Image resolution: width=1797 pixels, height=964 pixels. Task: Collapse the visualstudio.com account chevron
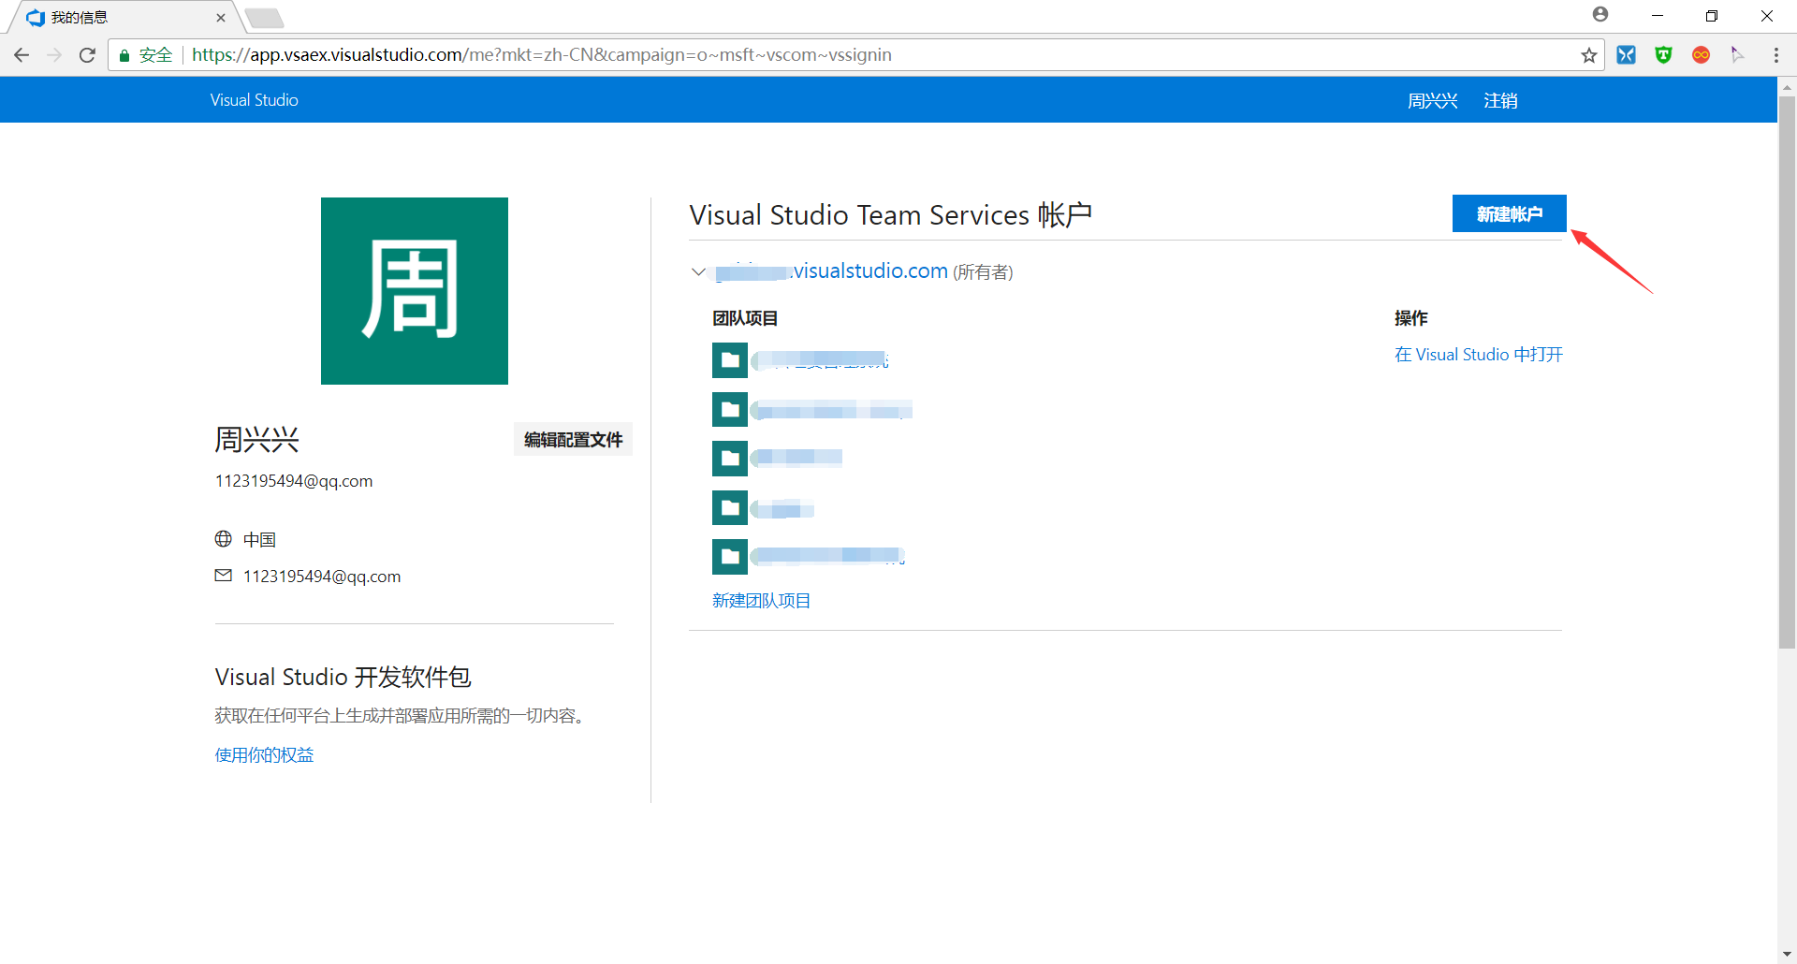coord(698,272)
